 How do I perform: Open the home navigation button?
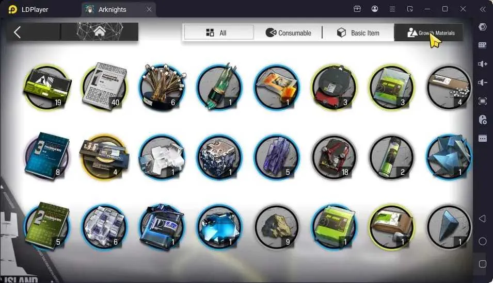click(x=99, y=32)
